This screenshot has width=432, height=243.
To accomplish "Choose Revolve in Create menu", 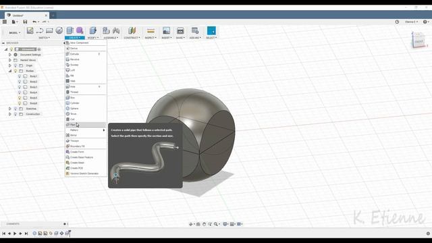I will 86,59.
